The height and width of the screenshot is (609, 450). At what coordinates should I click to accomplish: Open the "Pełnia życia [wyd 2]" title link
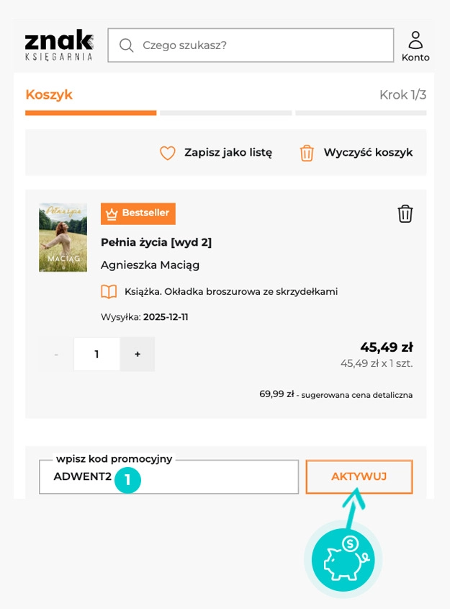pyautogui.click(x=156, y=242)
